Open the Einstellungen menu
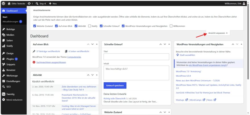Image resolution: width=250 pixels, height=115 pixels. click(x=14, y=81)
